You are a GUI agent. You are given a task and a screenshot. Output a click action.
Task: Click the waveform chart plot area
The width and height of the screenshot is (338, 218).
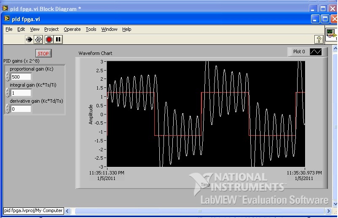click(x=206, y=114)
